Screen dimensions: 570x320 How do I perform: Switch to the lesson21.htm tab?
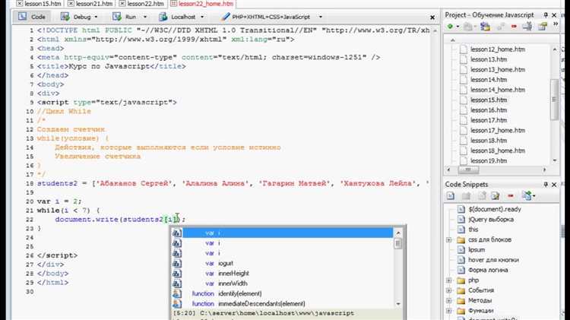pos(90,4)
